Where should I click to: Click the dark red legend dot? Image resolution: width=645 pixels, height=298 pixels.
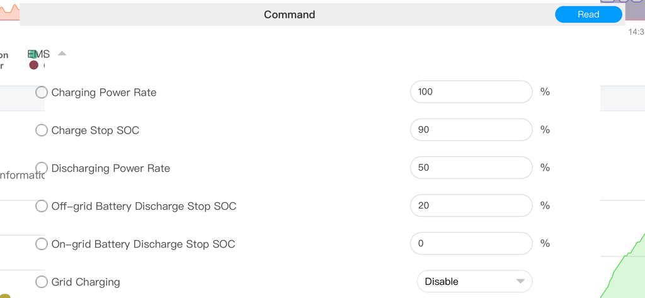pos(33,65)
